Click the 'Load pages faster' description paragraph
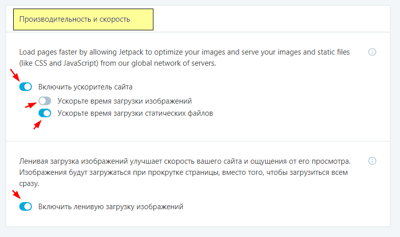 (x=184, y=58)
